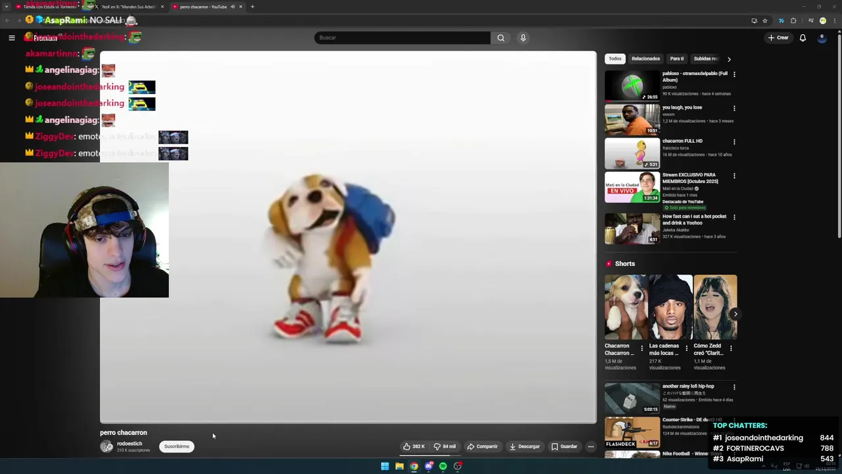Open options for chacarron FULL HD video
The image size is (842, 474).
pyautogui.click(x=734, y=142)
